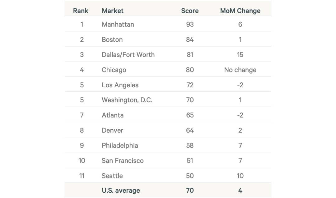This screenshot has height=198, width=336.
Task: Click the Rank column header
Action: (x=81, y=11)
